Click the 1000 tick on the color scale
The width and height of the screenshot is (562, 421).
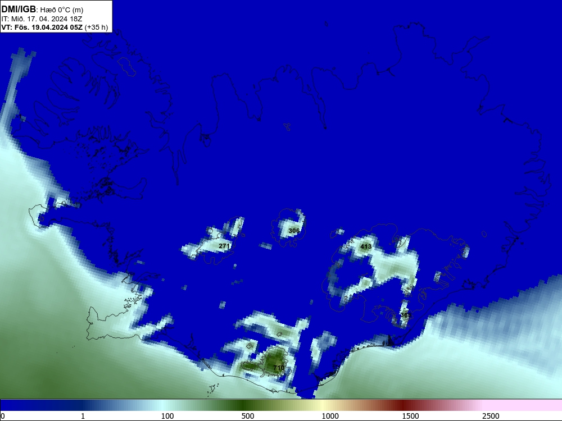pos(330,416)
